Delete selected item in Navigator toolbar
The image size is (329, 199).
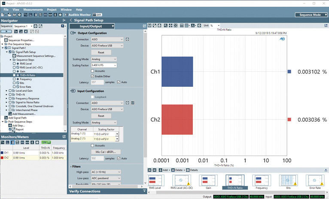point(26,31)
